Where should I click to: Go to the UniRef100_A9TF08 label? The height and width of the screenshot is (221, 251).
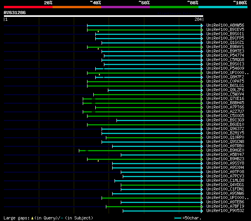pyautogui.click(x=225, y=172)
